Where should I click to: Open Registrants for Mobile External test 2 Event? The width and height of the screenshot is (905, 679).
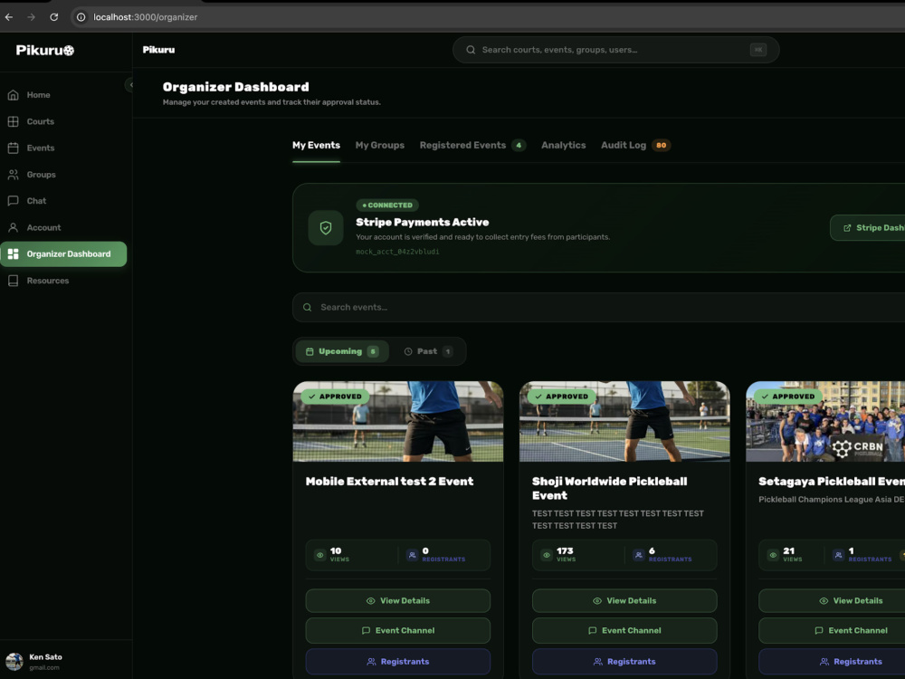tap(398, 662)
